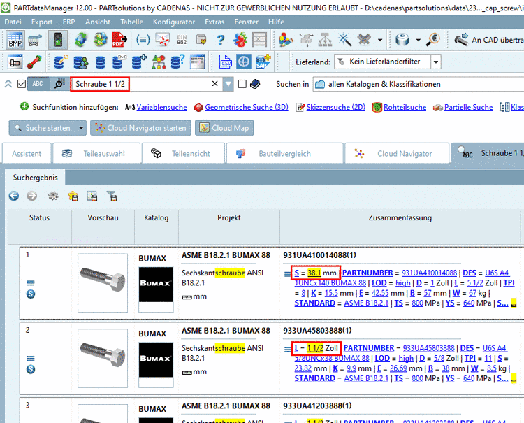
Task: Click the database with key icon
Action: 61,62
